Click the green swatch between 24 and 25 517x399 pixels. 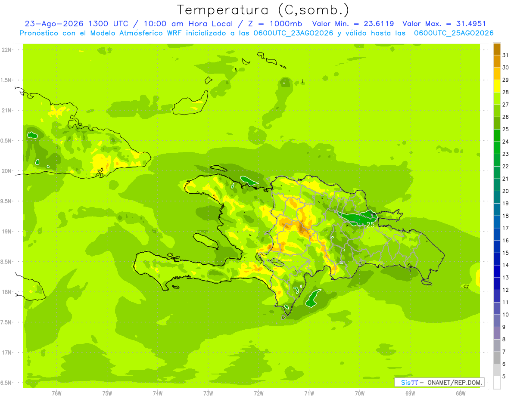point(497,136)
